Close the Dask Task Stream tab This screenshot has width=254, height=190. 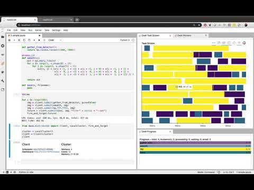click(170, 35)
